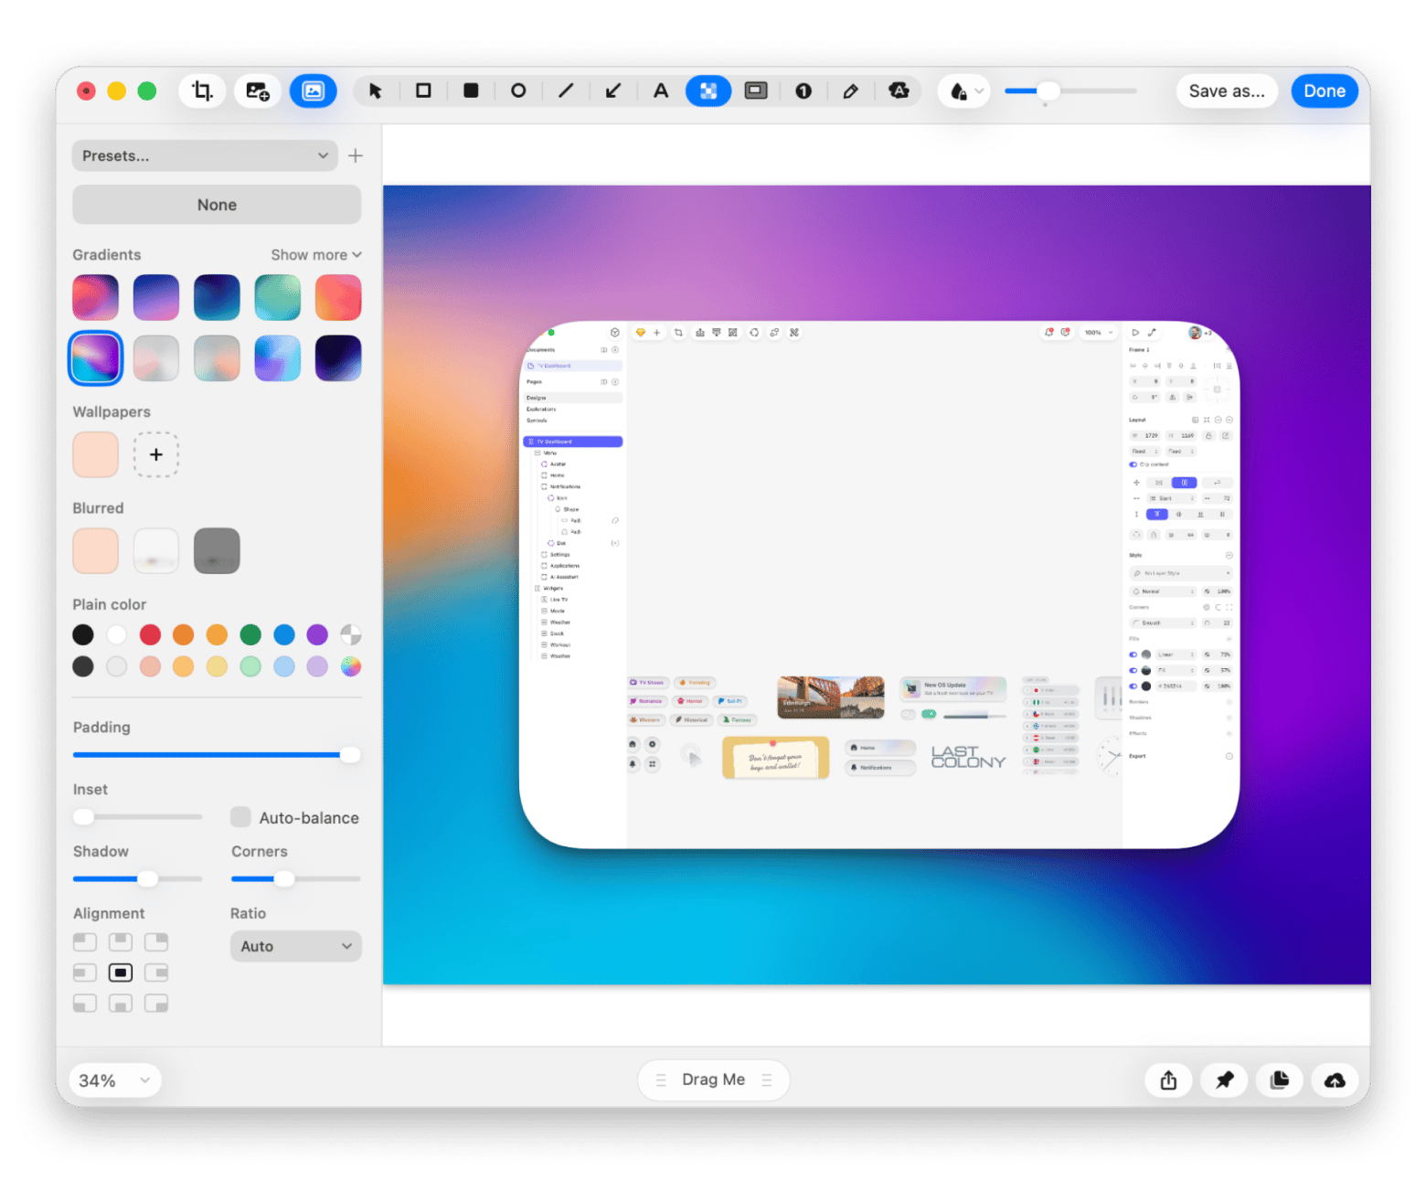Select the pencil drawing tool

point(851,91)
